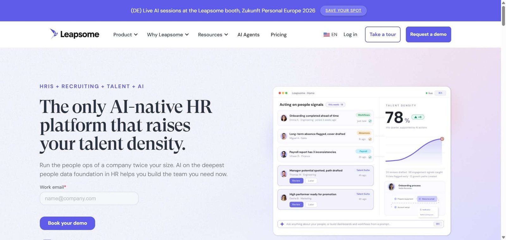Open the Pricing page

[x=279, y=34]
